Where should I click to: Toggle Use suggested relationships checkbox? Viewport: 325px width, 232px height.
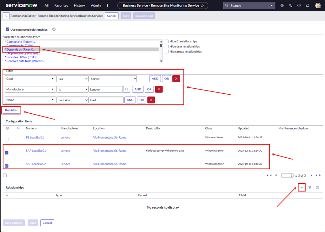coord(7,29)
